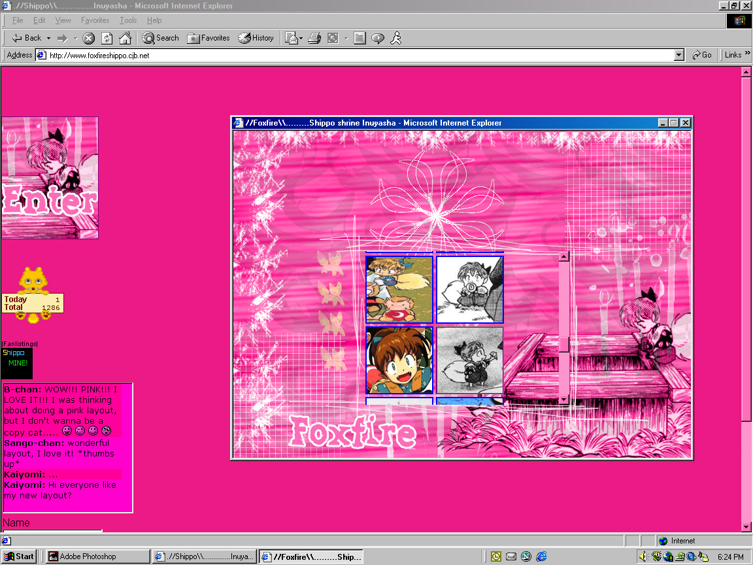The height and width of the screenshot is (565, 753).
Task: Click the smiling anime Shippo face thumbnail
Action: (399, 360)
